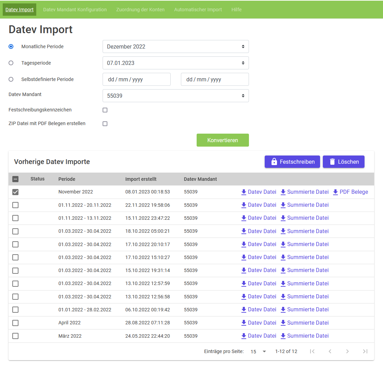Click the Konvertieren button
The width and height of the screenshot is (383, 365).
(x=223, y=140)
